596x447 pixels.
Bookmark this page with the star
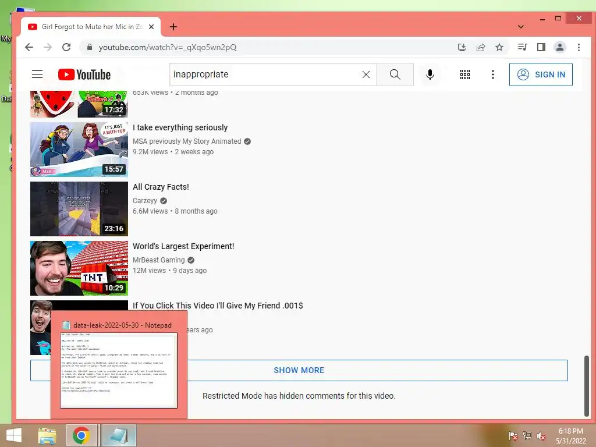[x=499, y=47]
